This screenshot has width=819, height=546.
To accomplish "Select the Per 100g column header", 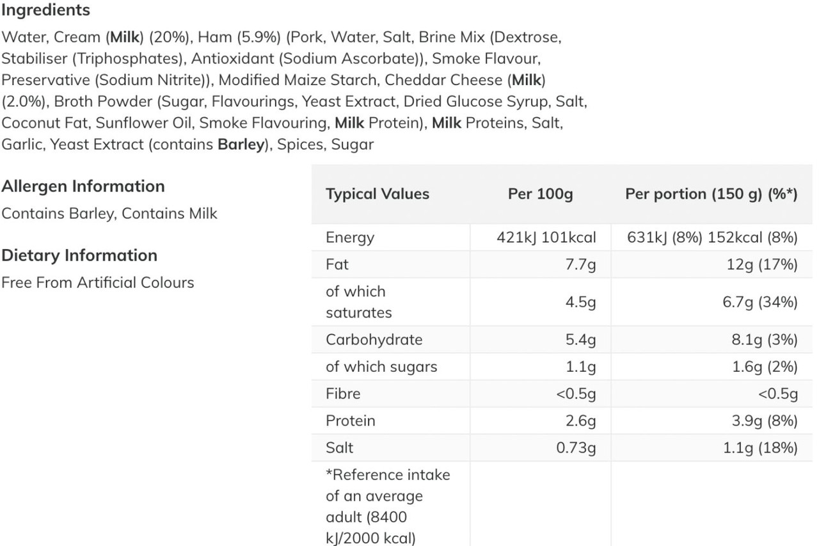I will [541, 194].
